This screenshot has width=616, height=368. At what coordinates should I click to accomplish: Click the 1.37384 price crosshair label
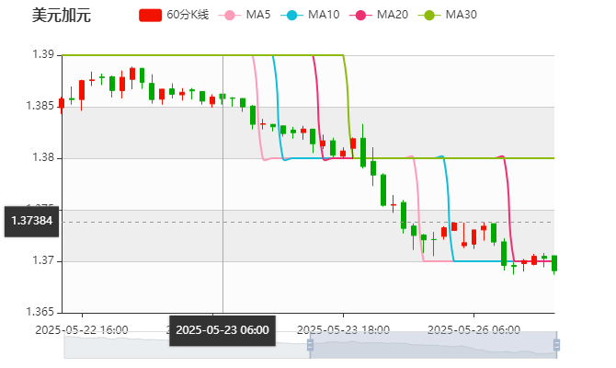tap(32, 221)
